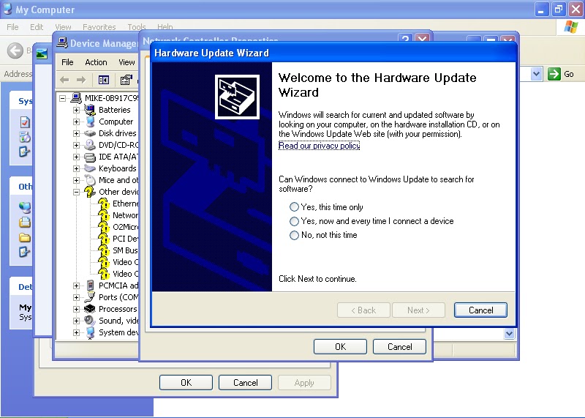Collapse MIKE-0B917C9 root node

pos(63,98)
